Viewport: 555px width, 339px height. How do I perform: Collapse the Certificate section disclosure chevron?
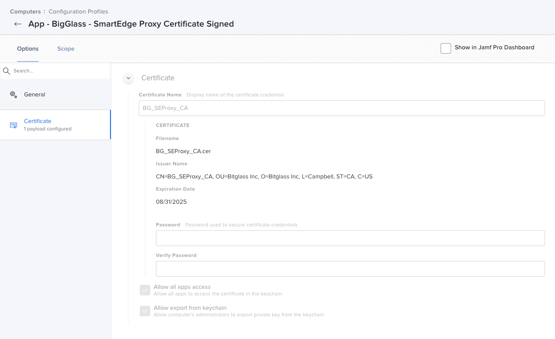click(128, 78)
